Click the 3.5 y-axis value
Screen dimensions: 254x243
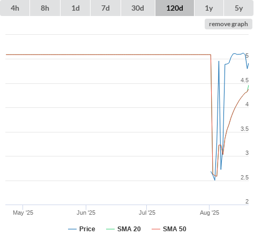(x=244, y=129)
